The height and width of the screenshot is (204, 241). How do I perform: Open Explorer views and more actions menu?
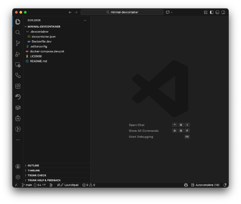click(x=85, y=20)
